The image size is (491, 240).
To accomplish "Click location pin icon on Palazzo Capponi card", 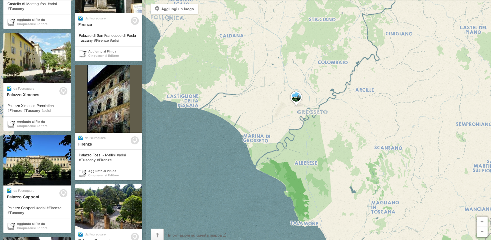I will point(63,193).
